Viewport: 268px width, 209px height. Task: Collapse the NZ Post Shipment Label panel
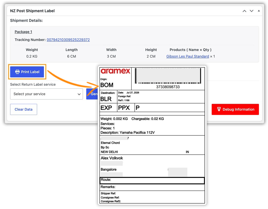[259, 11]
